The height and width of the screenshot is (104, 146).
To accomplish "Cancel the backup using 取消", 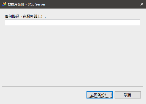I will pos(128,95).
